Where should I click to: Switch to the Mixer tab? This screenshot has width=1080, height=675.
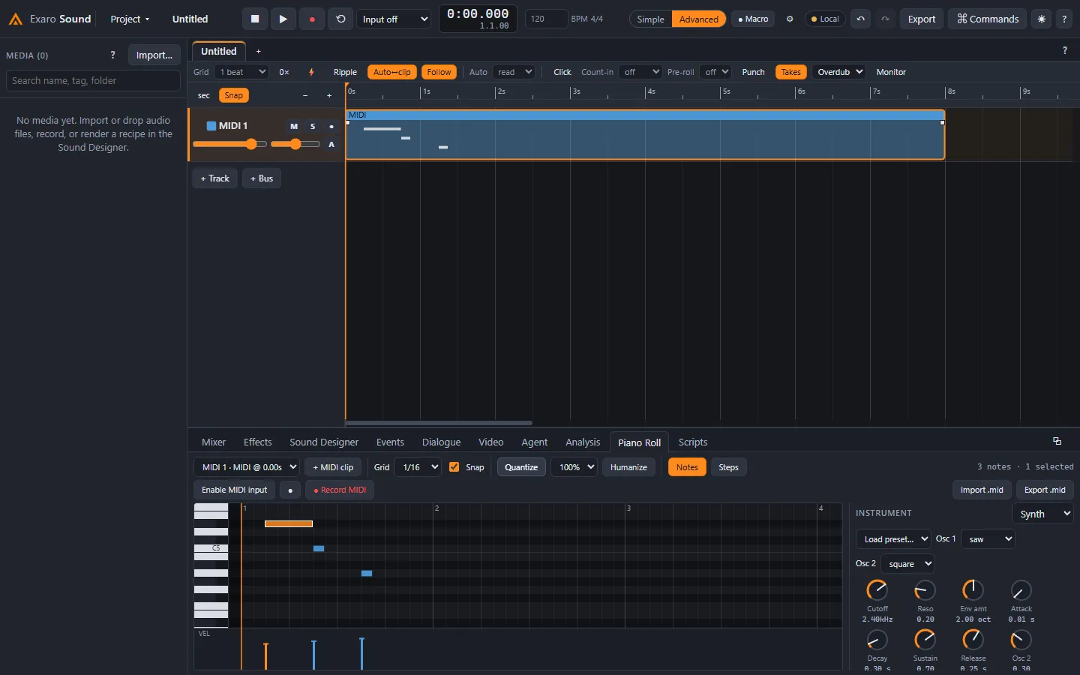click(x=214, y=442)
